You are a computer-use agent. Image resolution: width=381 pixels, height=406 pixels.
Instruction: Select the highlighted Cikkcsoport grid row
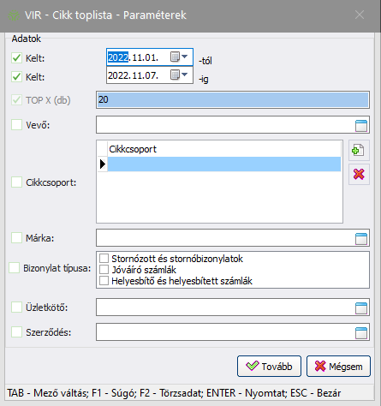coord(224,164)
